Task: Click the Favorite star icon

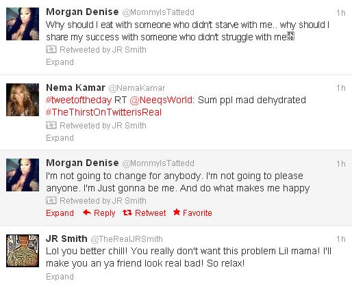Action: pos(177,212)
